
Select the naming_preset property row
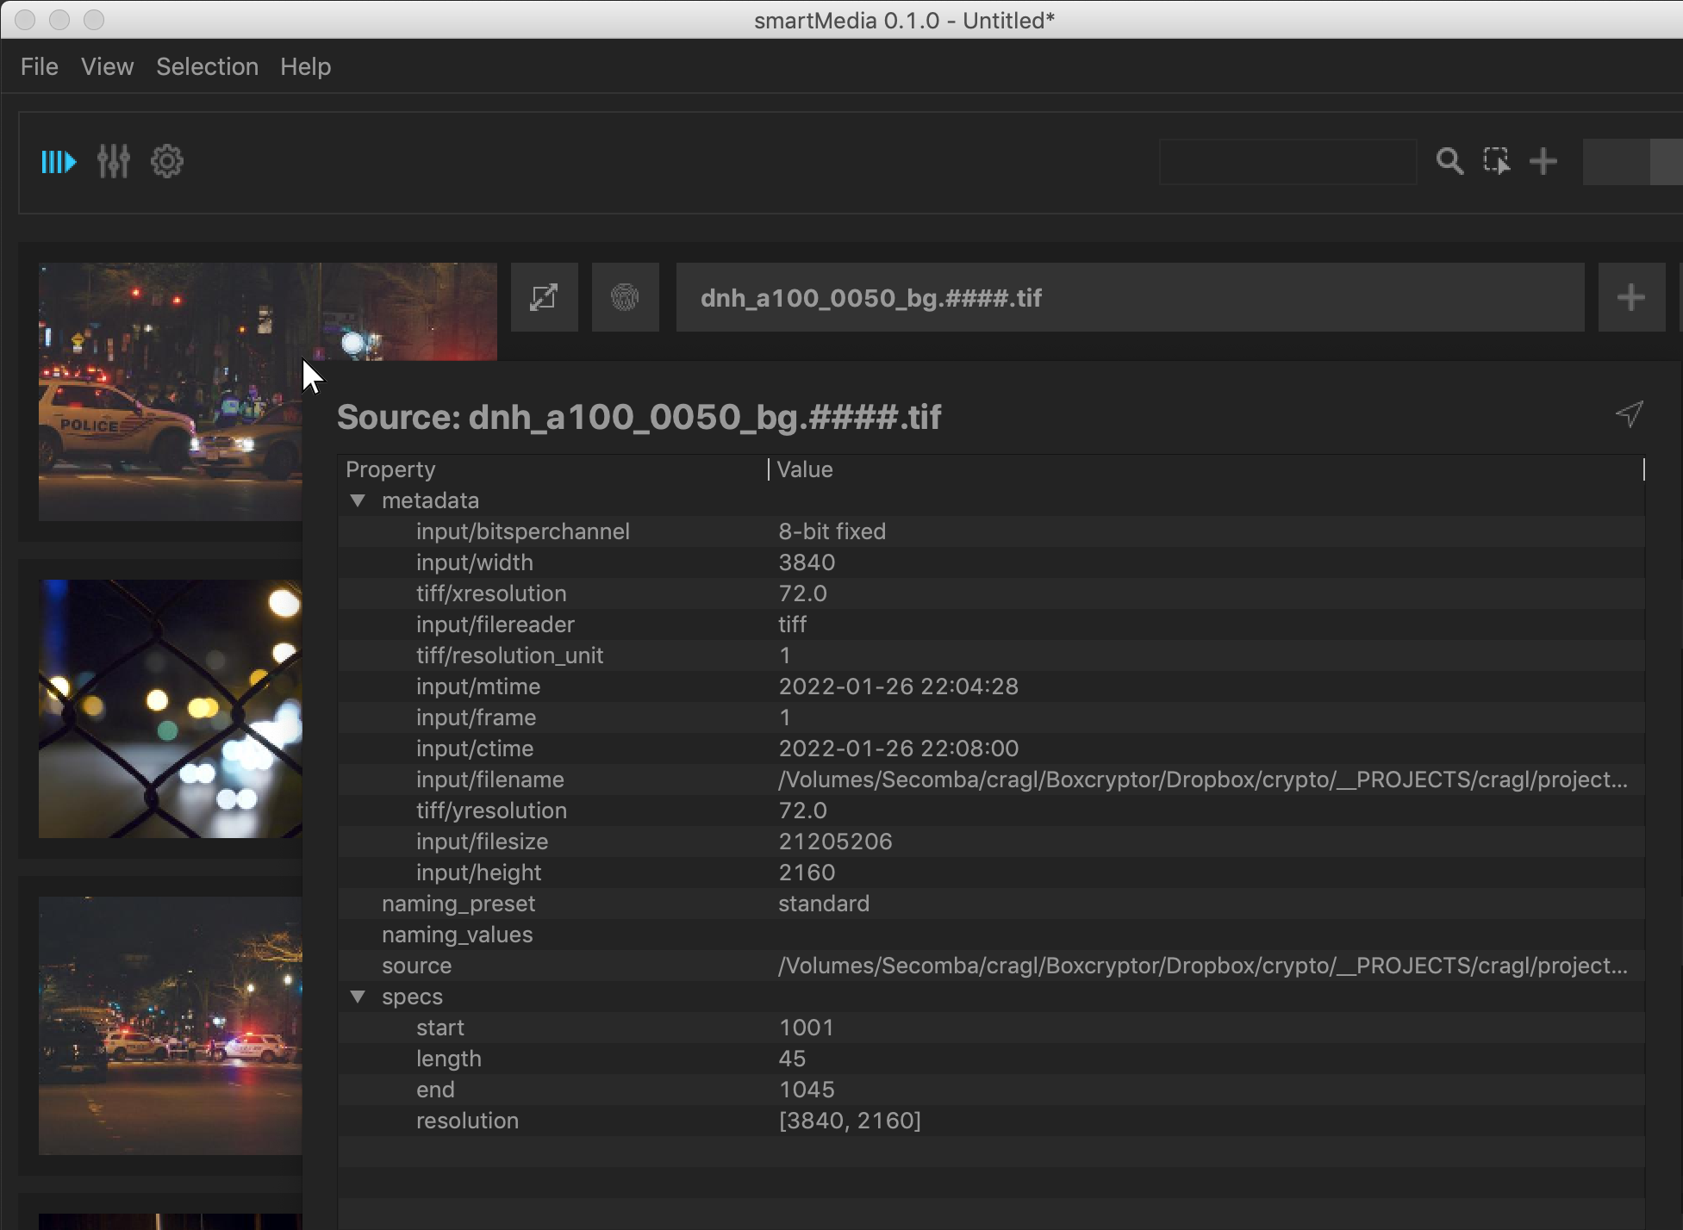tap(458, 904)
